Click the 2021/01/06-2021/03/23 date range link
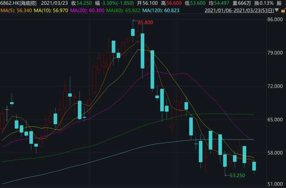Screen dimensions: 286x188 pyautogui.click(x=239, y=11)
